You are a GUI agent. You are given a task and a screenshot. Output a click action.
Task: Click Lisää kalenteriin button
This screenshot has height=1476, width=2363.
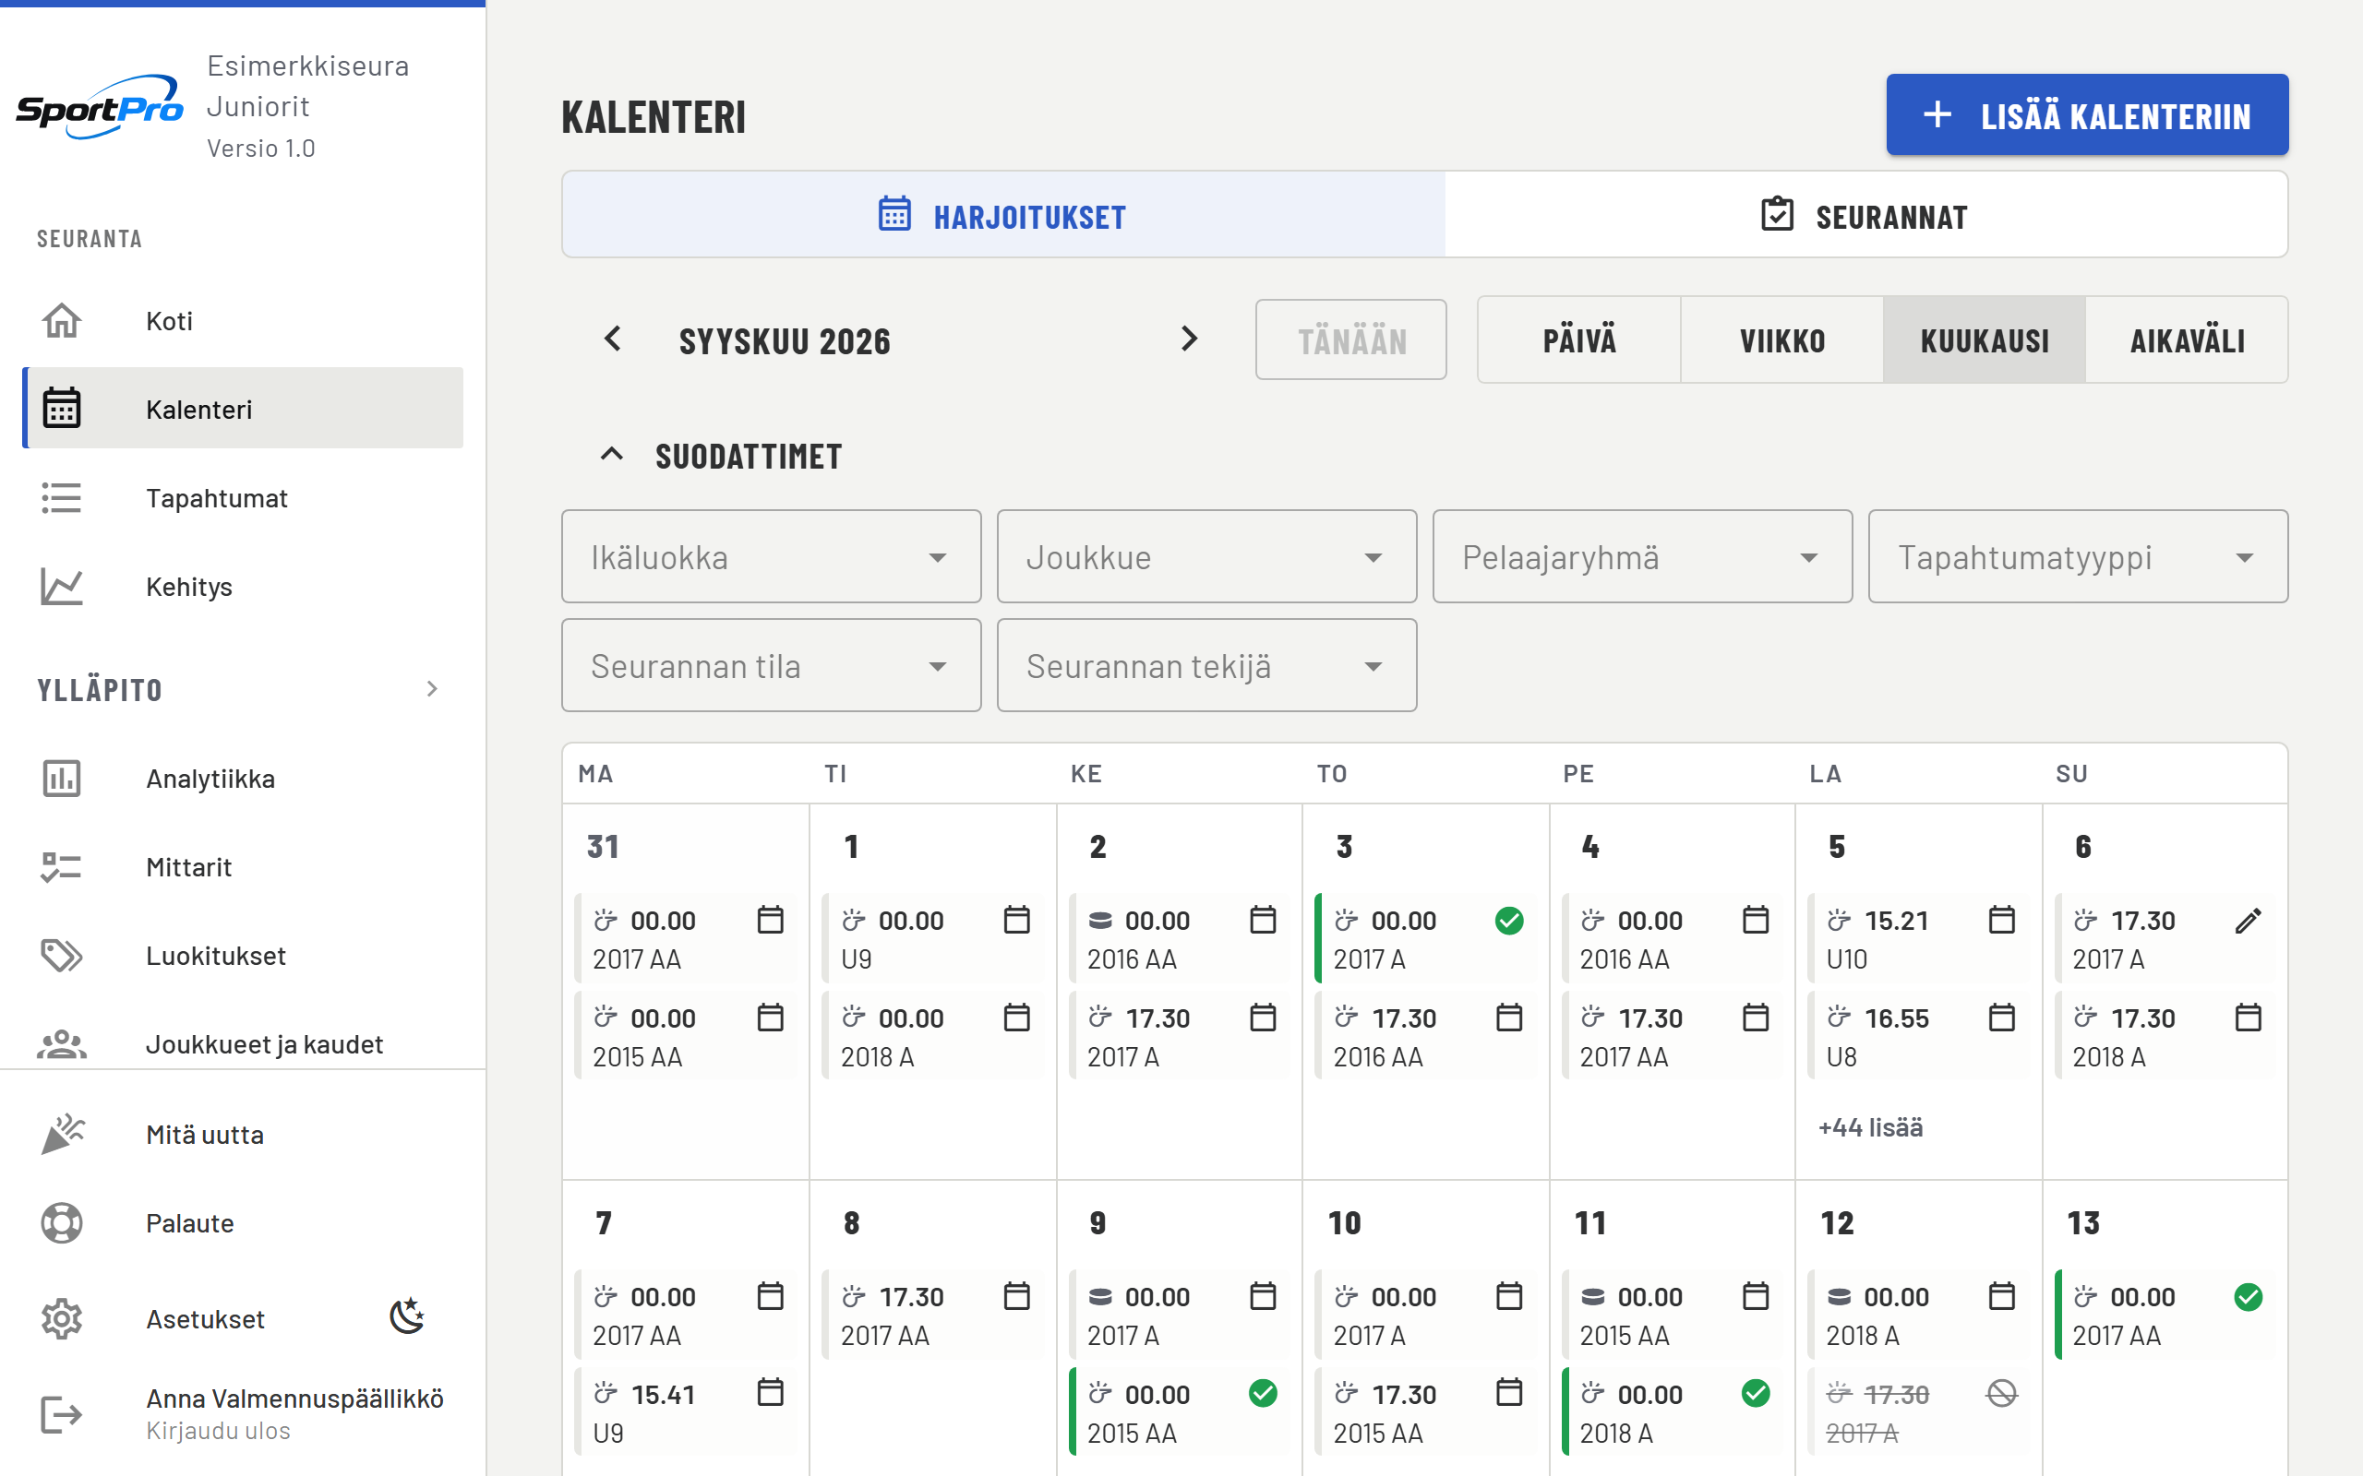click(2087, 115)
